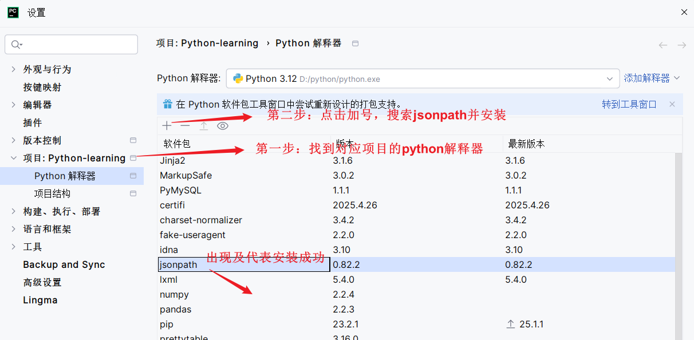Select the lxml package row

416,279
